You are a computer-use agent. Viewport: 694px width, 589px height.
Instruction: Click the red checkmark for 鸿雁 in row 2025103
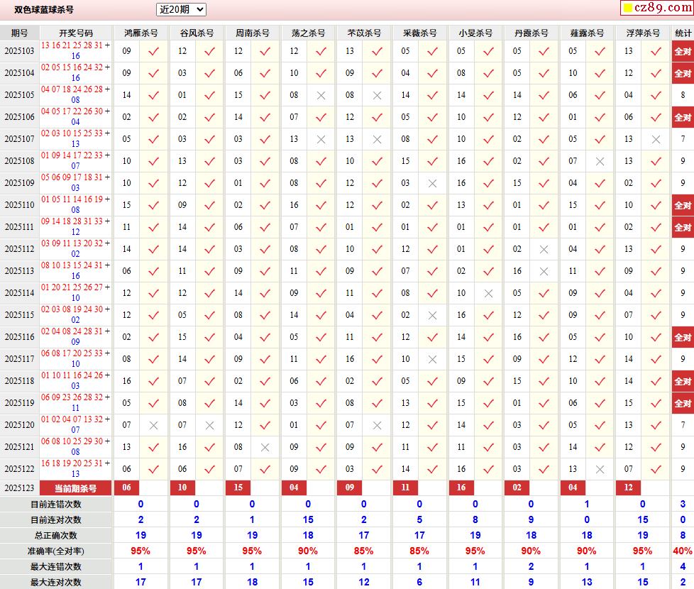pyautogui.click(x=153, y=51)
